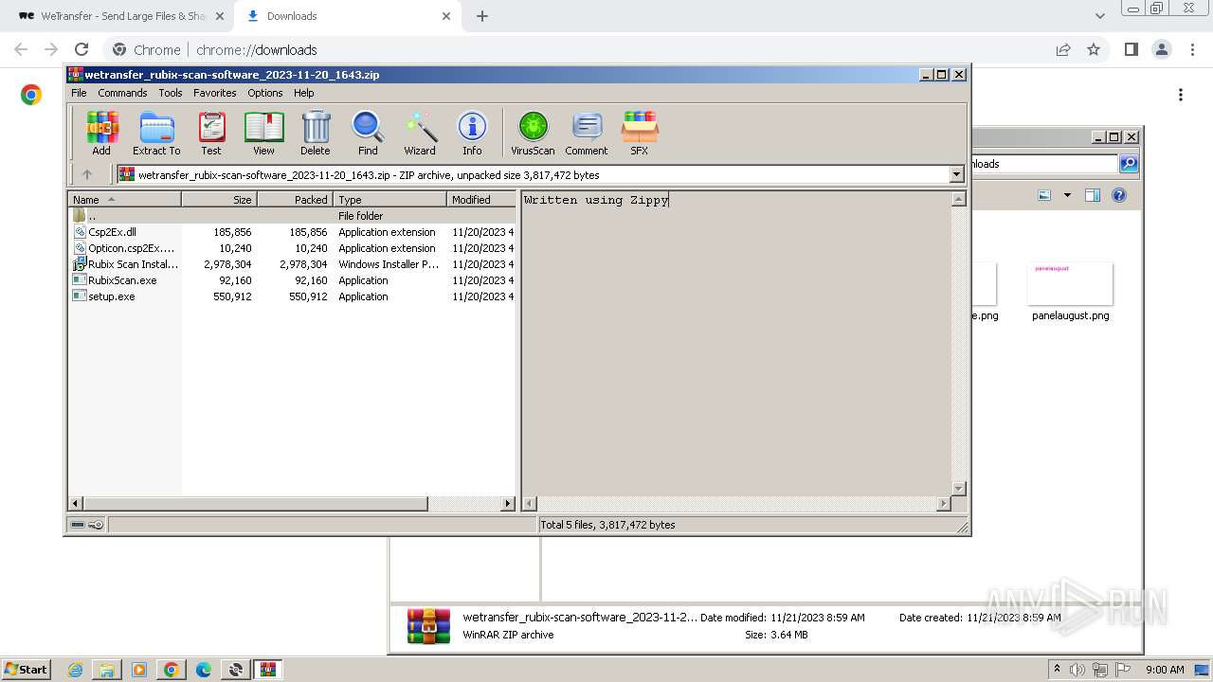Image resolution: width=1213 pixels, height=682 pixels.
Task: Launch the Wizard wand tool
Action: click(420, 133)
